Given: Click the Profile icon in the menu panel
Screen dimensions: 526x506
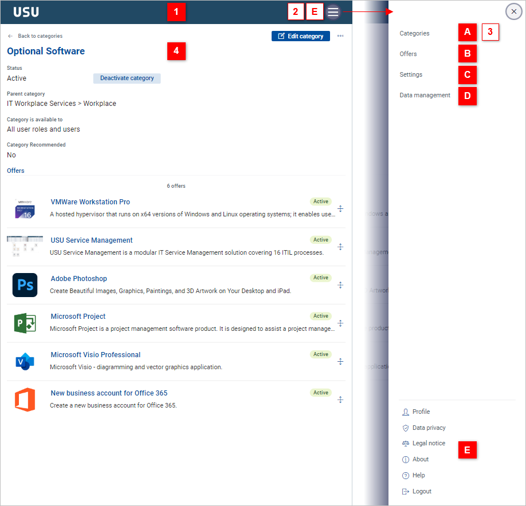Looking at the screenshot, I should 407,412.
